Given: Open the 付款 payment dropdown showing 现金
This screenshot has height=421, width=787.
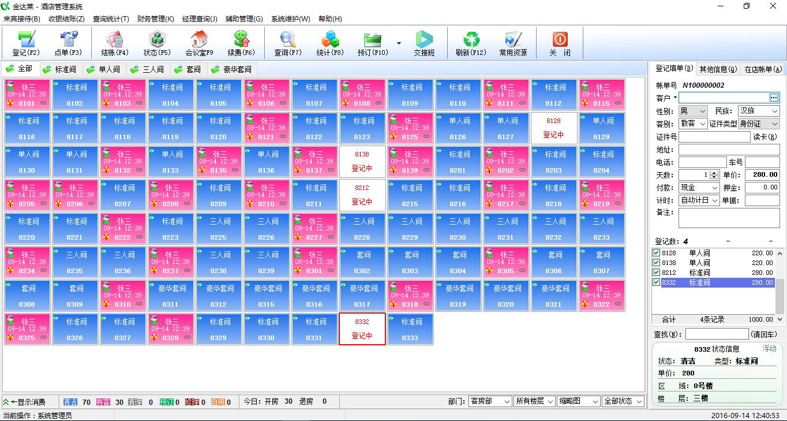Looking at the screenshot, I should (699, 188).
